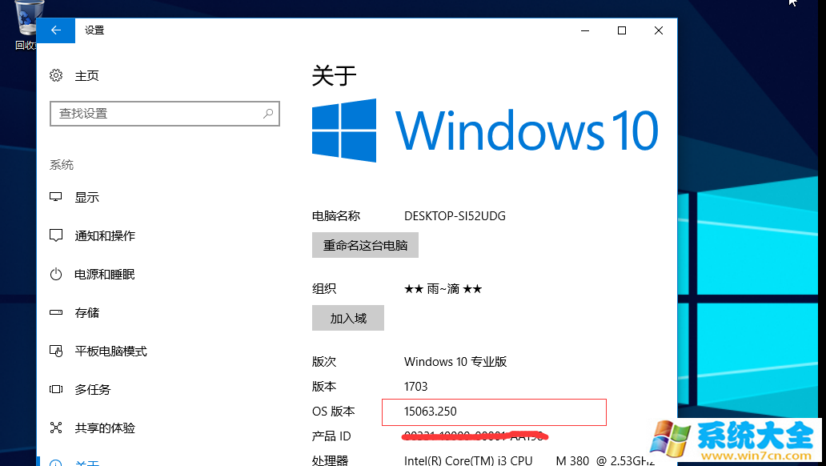
Task: Click the 系统 section heading in sidebar
Action: (x=62, y=165)
